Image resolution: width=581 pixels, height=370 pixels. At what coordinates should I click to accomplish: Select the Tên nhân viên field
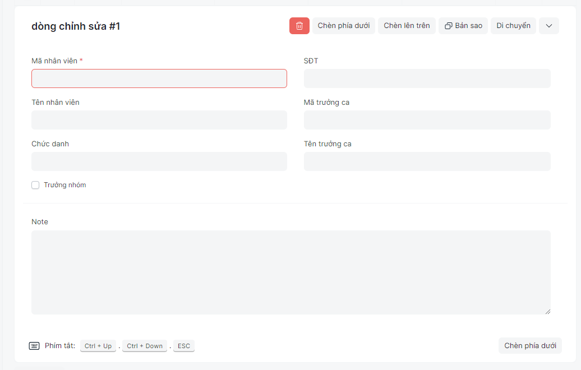[x=159, y=120]
